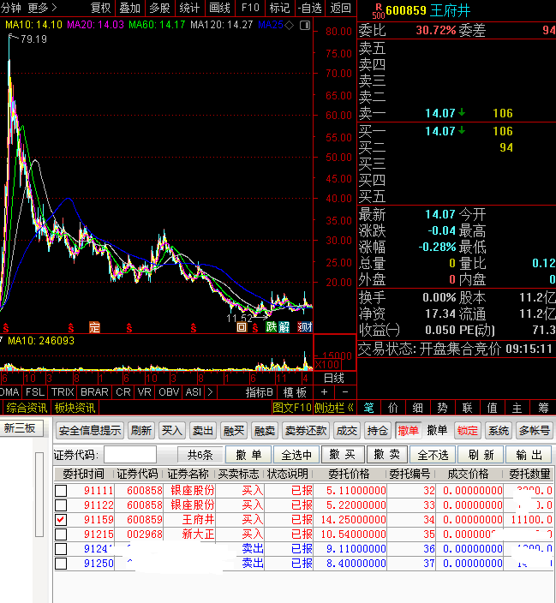Open the 多股 multi-stock view
Viewport: 556px width, 603px height.
[159, 8]
